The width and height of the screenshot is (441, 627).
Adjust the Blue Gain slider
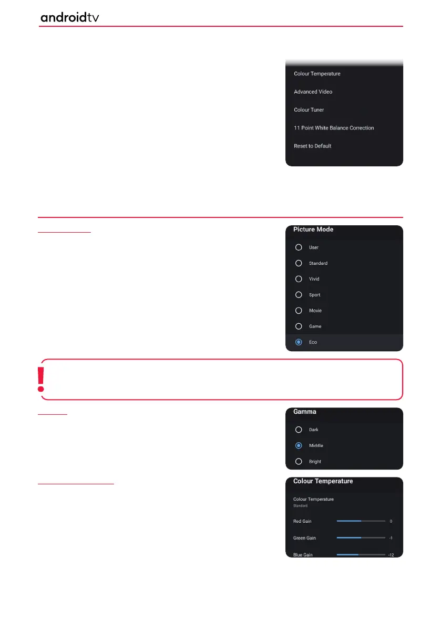(361, 555)
